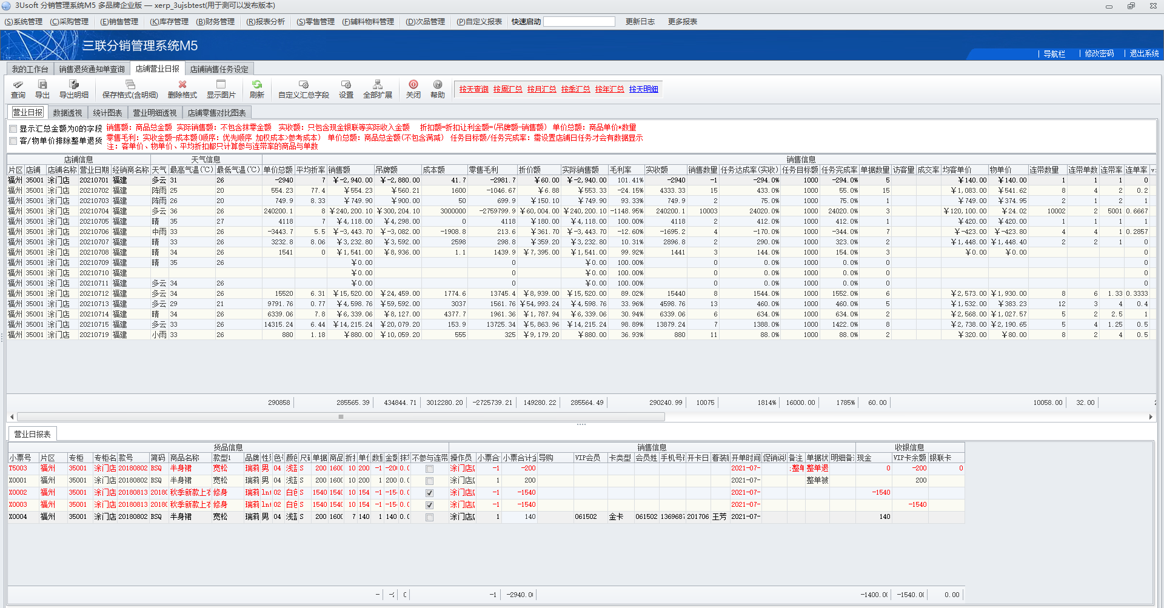The height and width of the screenshot is (608, 1164).
Task: Open the (D)次品管理 menu
Action: pos(425,22)
